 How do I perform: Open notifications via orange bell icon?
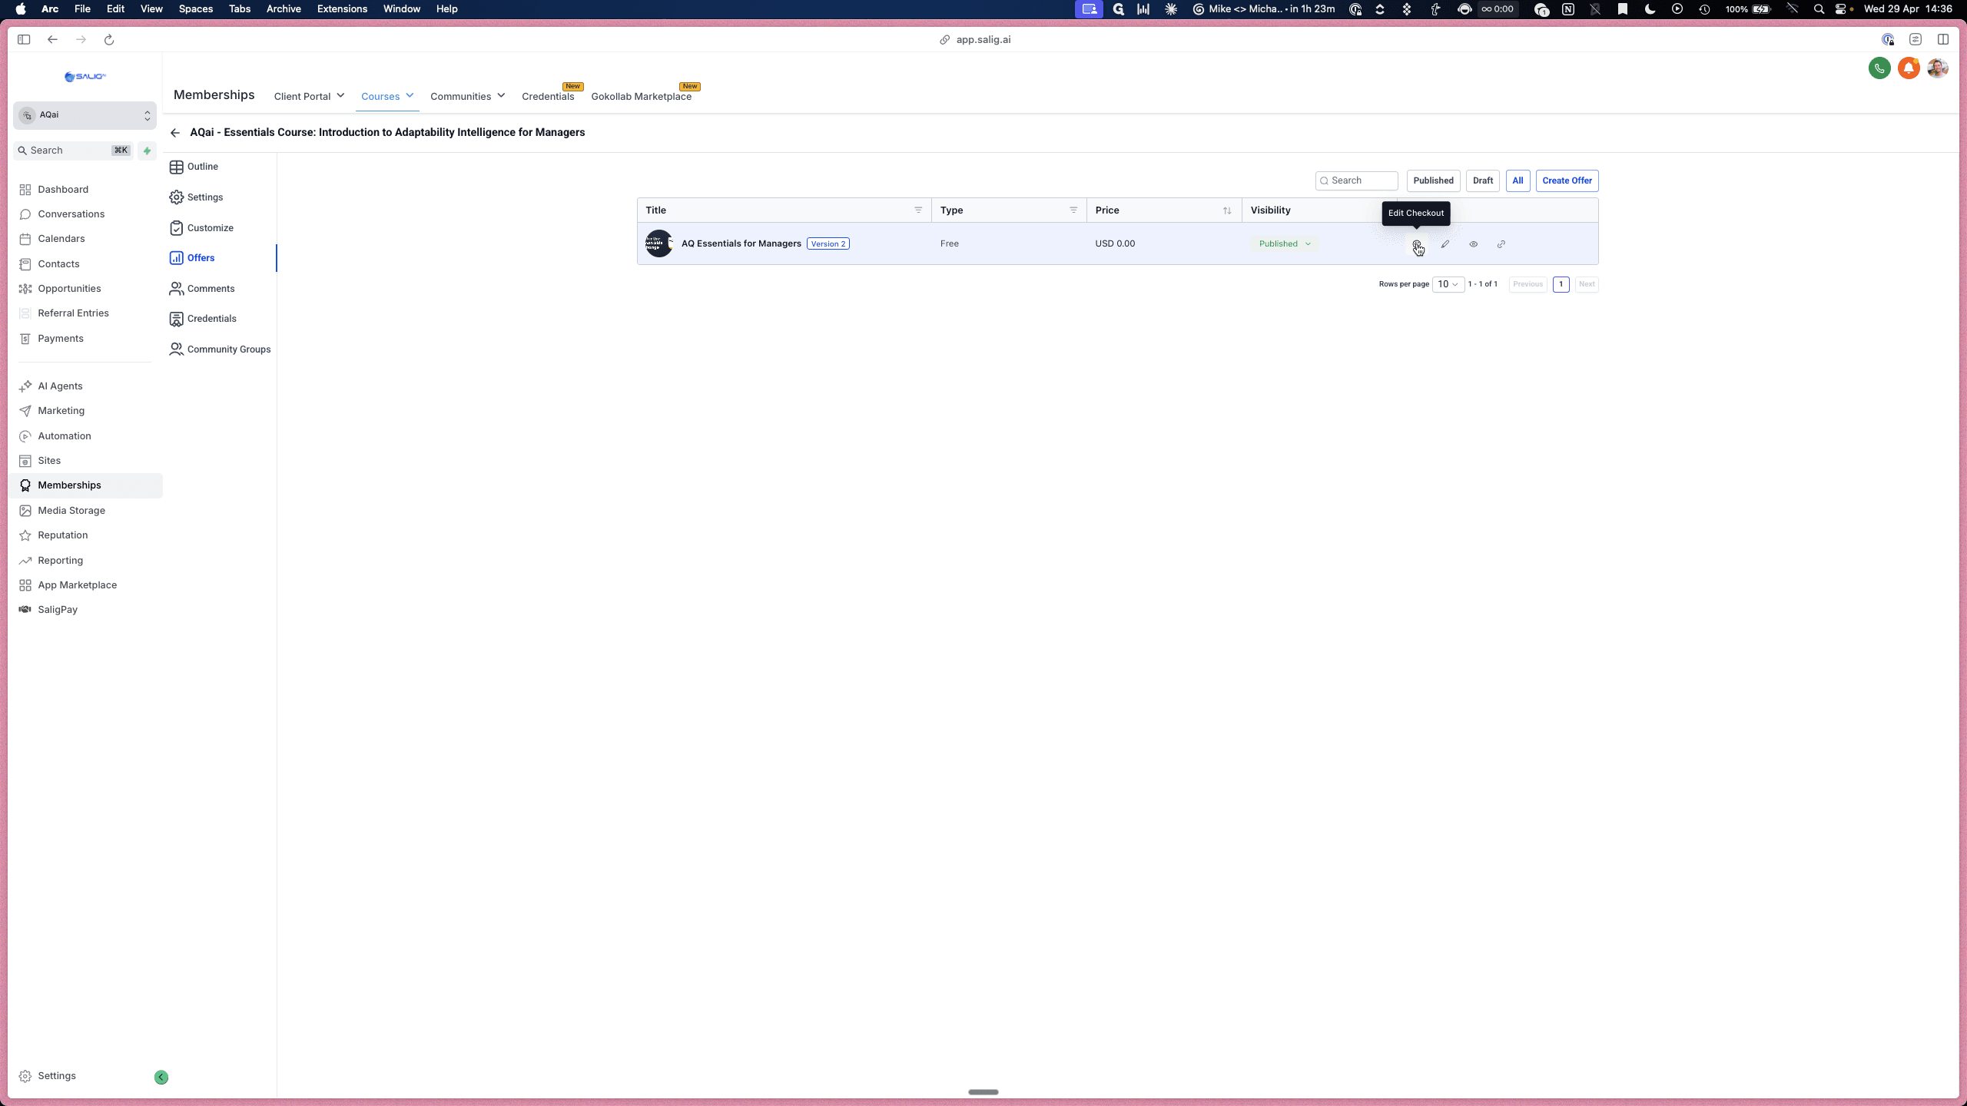pyautogui.click(x=1909, y=68)
